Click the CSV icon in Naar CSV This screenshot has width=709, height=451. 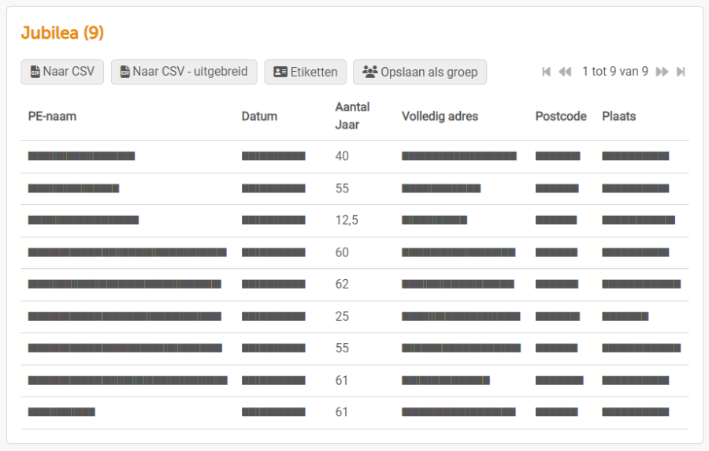pyautogui.click(x=35, y=72)
